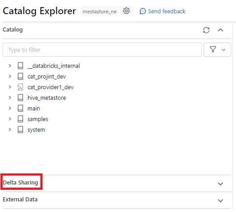
Task: Open the Delta Sharing panel label
Action: click(20, 183)
